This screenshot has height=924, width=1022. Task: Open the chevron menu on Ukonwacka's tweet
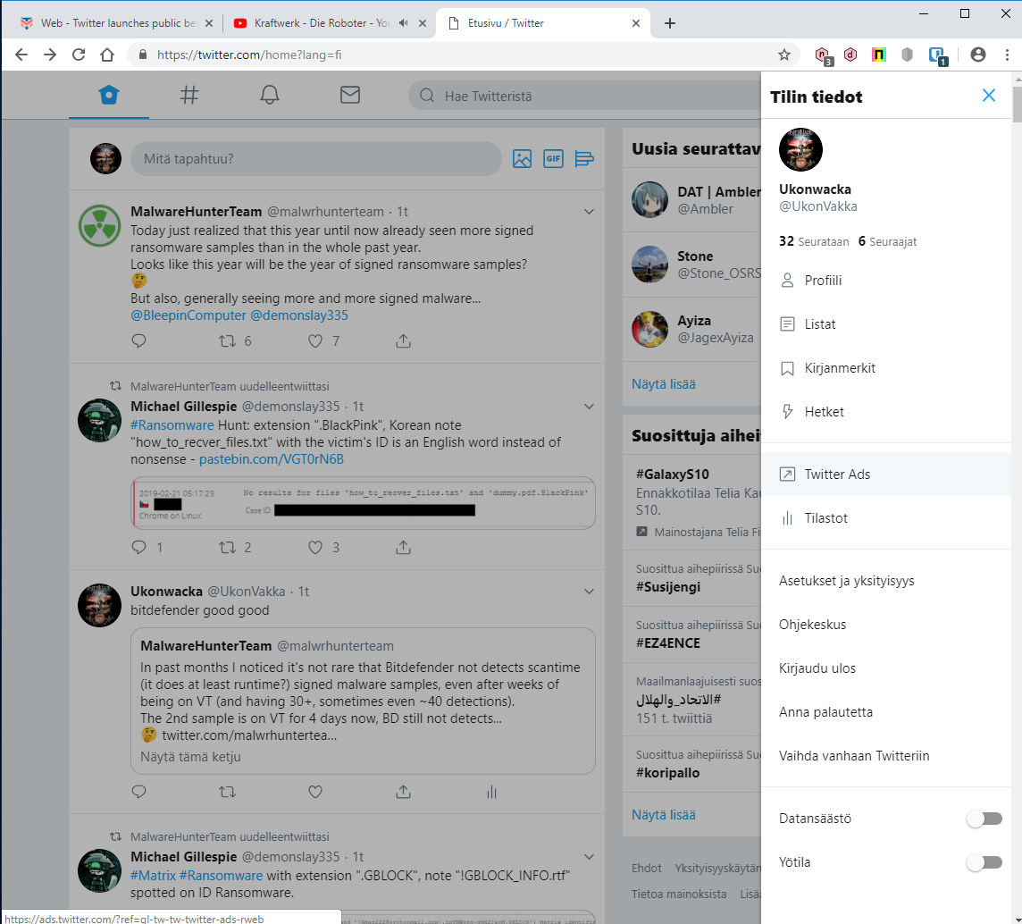590,592
